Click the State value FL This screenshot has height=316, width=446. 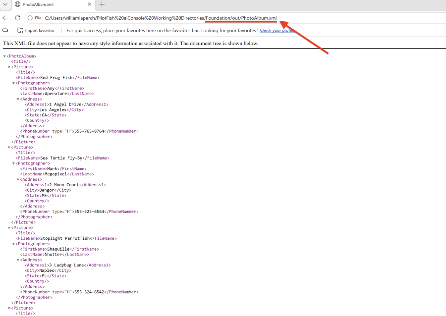pos(45,276)
